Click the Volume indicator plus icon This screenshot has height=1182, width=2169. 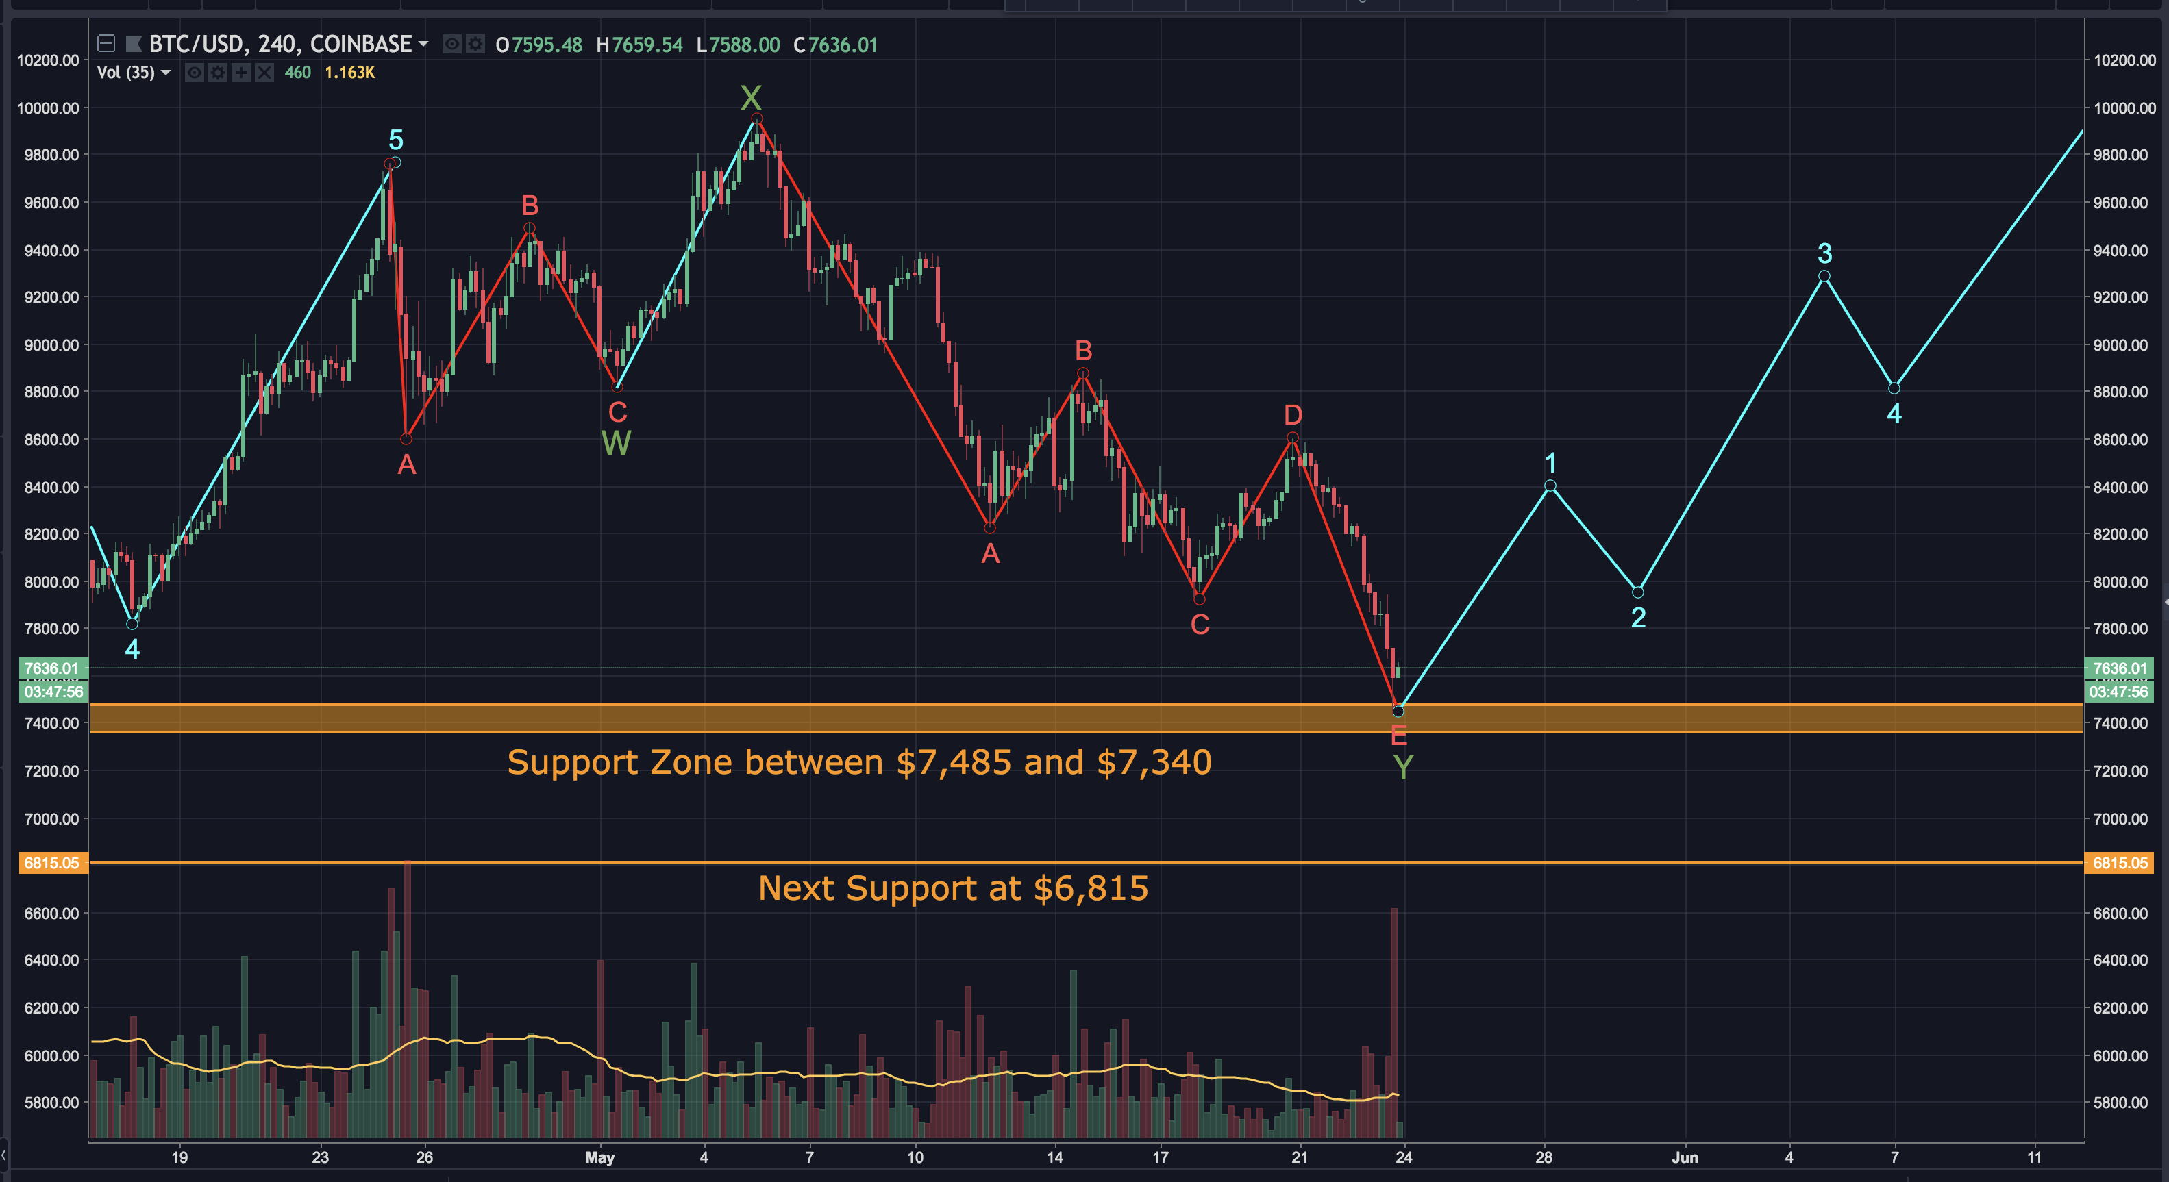(242, 73)
